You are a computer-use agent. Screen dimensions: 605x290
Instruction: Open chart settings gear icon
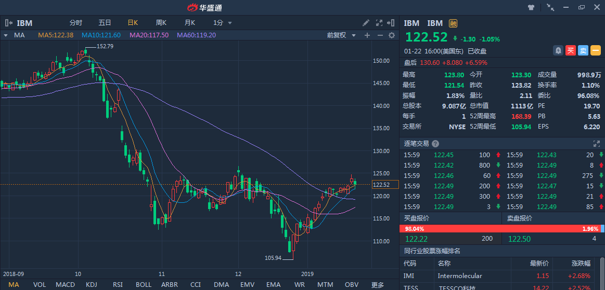(x=391, y=35)
